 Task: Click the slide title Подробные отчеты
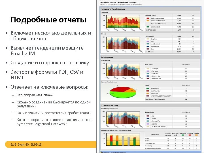(48, 20)
